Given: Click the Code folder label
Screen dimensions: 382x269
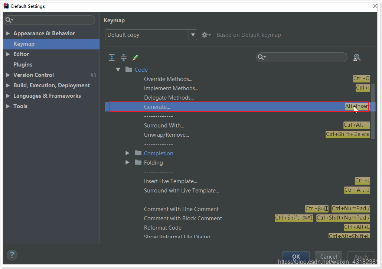Looking at the screenshot, I should (141, 70).
